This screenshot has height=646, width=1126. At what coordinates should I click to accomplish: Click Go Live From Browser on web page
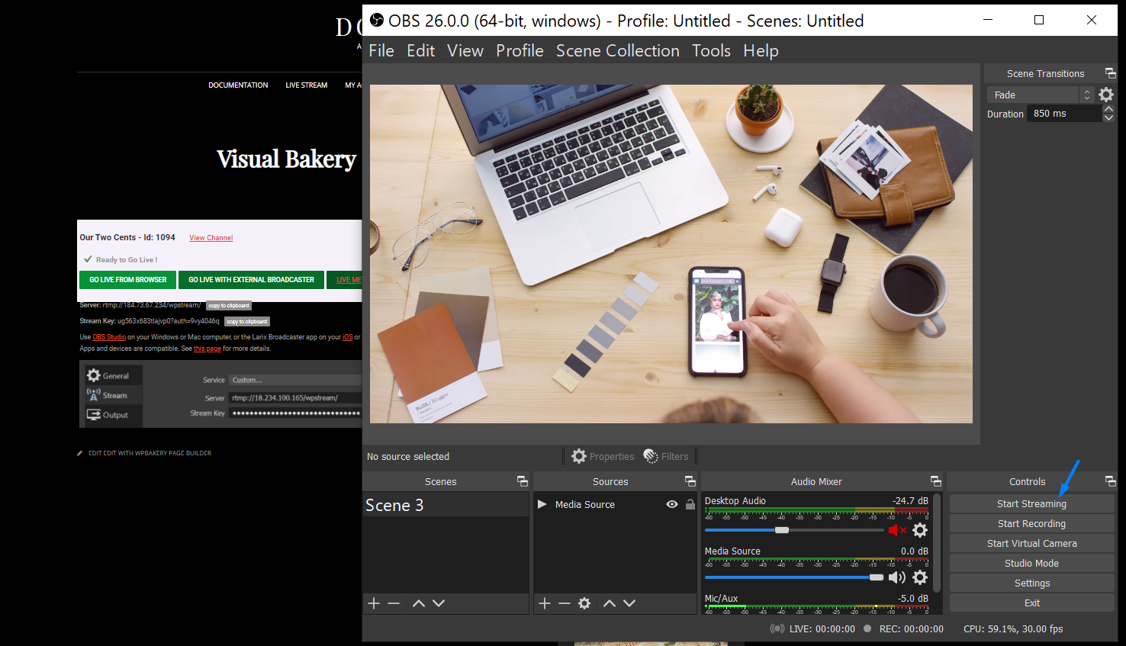coord(128,280)
